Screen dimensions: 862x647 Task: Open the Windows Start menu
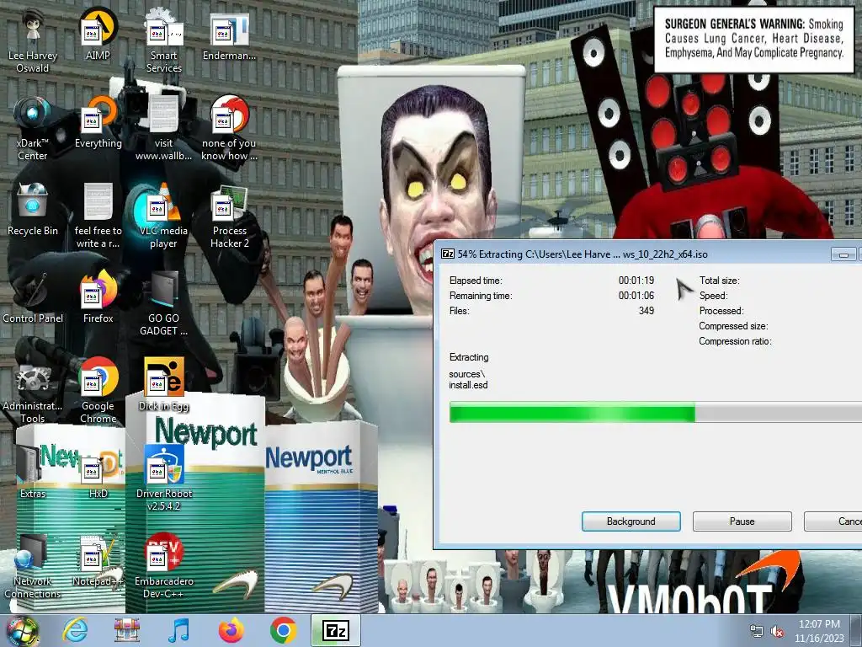tap(22, 630)
